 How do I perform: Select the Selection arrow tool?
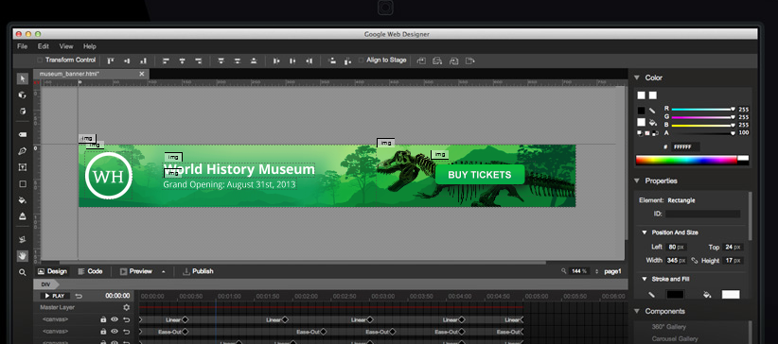click(x=23, y=78)
